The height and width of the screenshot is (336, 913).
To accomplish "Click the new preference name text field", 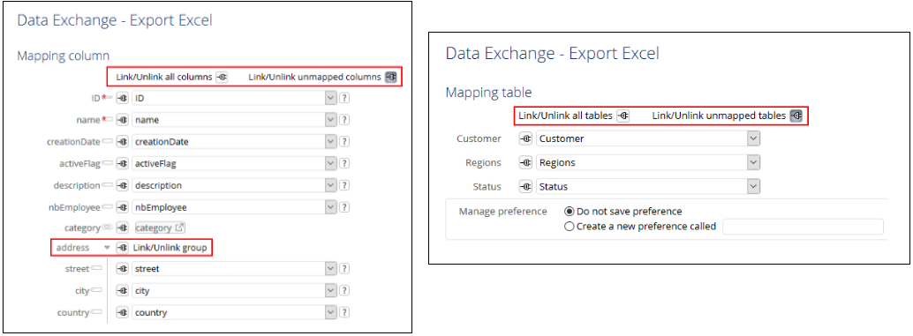I will (803, 227).
